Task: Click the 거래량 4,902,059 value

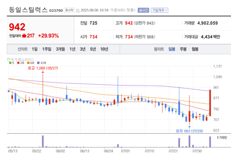Action: [x=208, y=23]
